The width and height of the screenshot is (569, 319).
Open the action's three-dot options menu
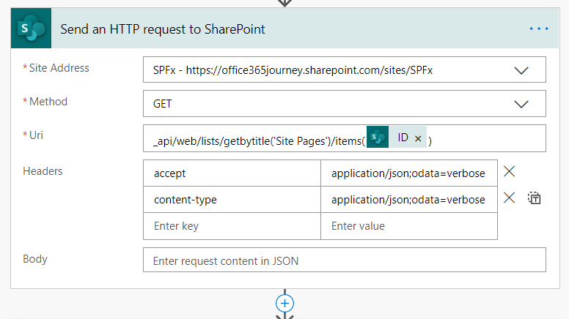pos(538,29)
